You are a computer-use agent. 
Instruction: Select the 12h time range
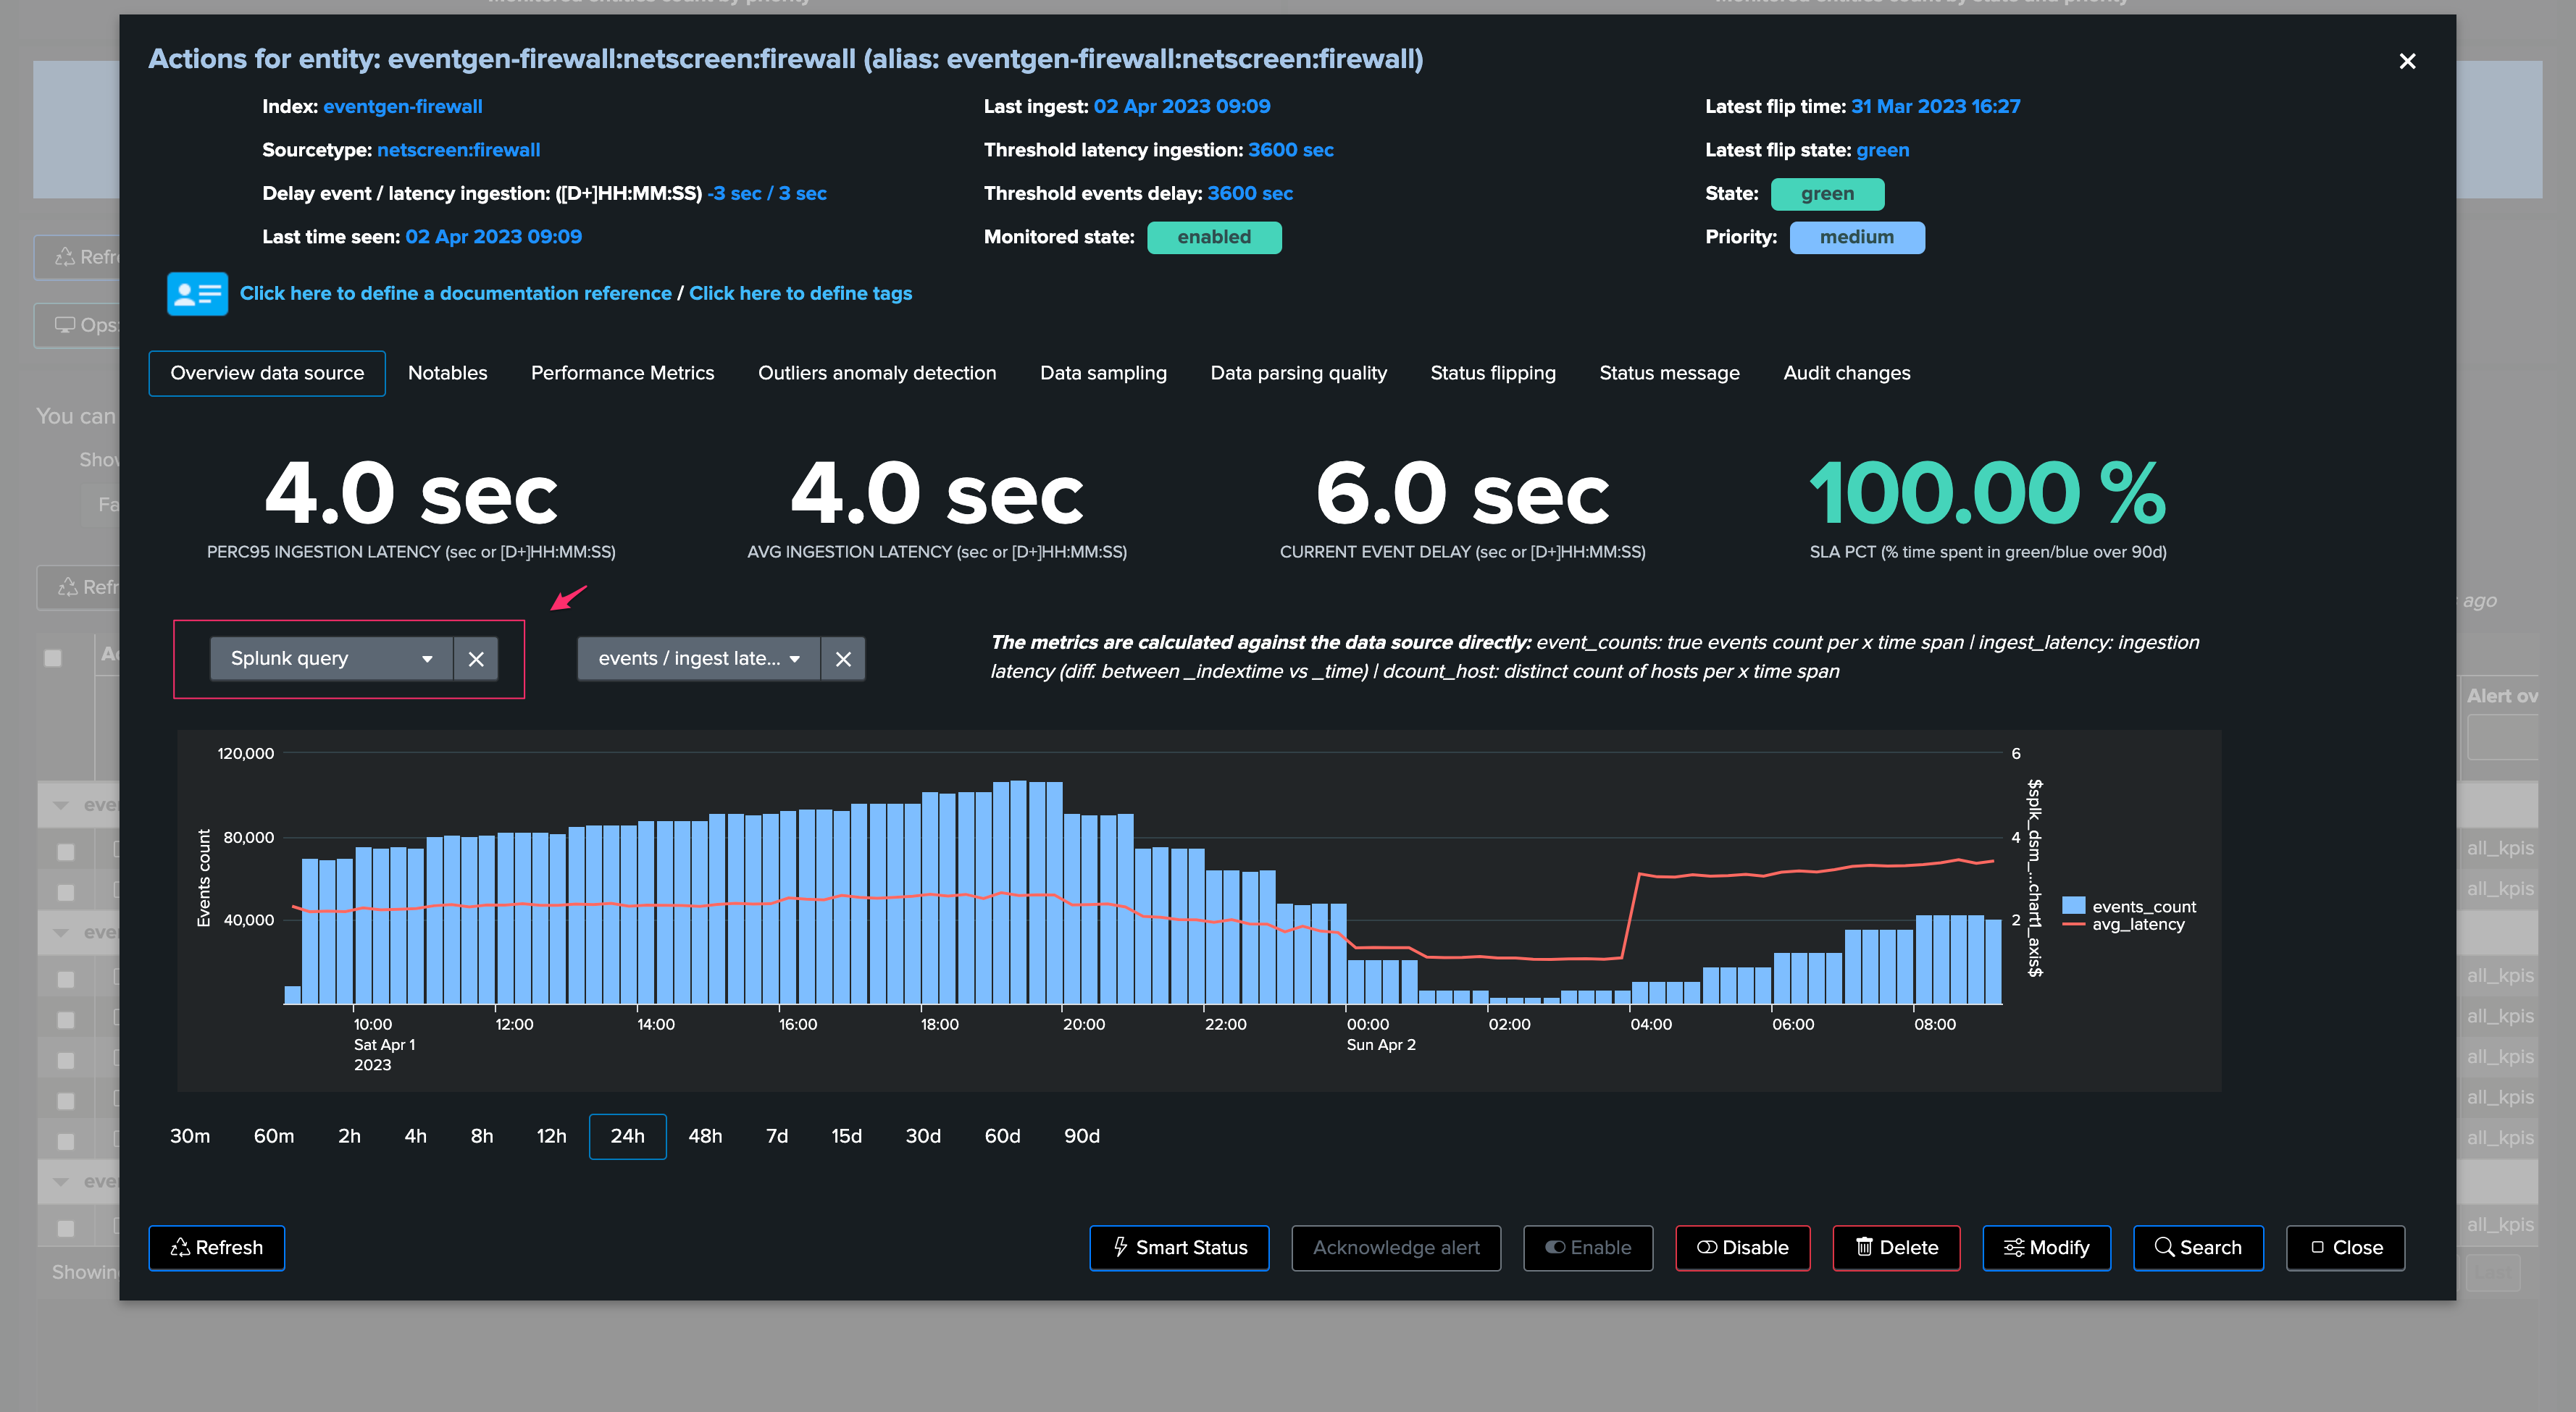click(551, 1136)
